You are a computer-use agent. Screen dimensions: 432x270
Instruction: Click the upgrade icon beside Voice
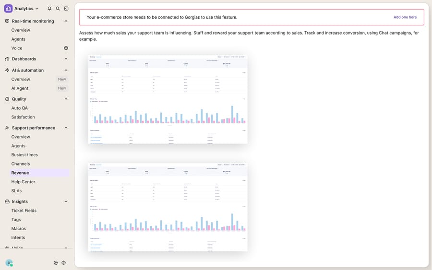[x=66, y=48]
